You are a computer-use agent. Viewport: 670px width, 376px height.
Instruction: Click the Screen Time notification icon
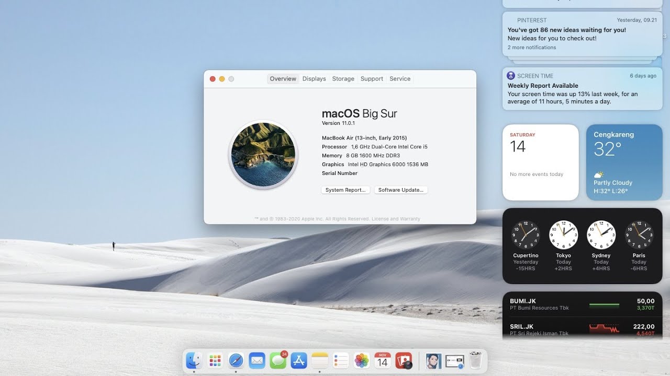511,76
